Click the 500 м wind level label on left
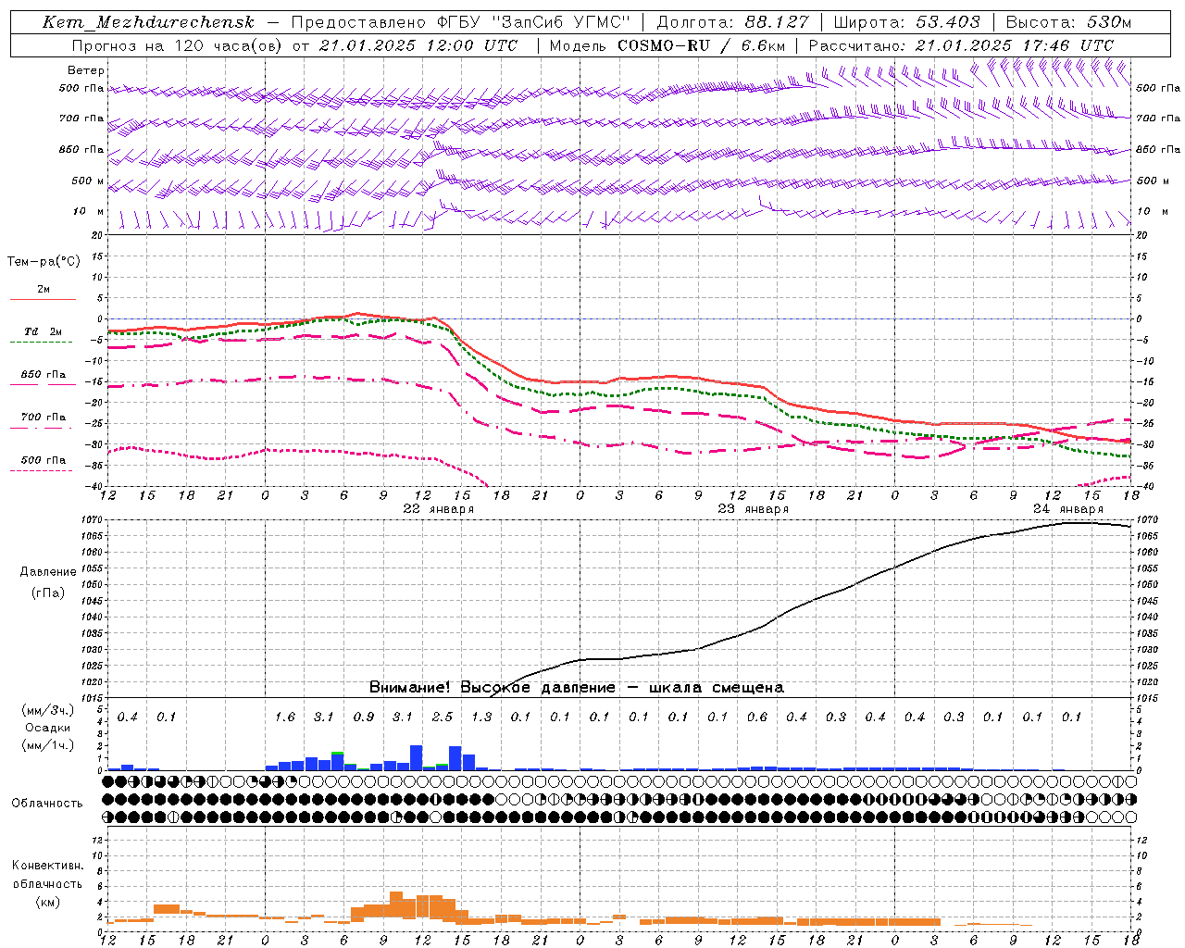 (88, 181)
